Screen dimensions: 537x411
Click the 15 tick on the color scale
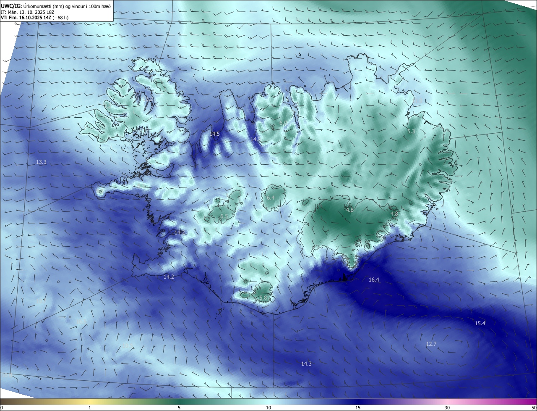pos(358,408)
